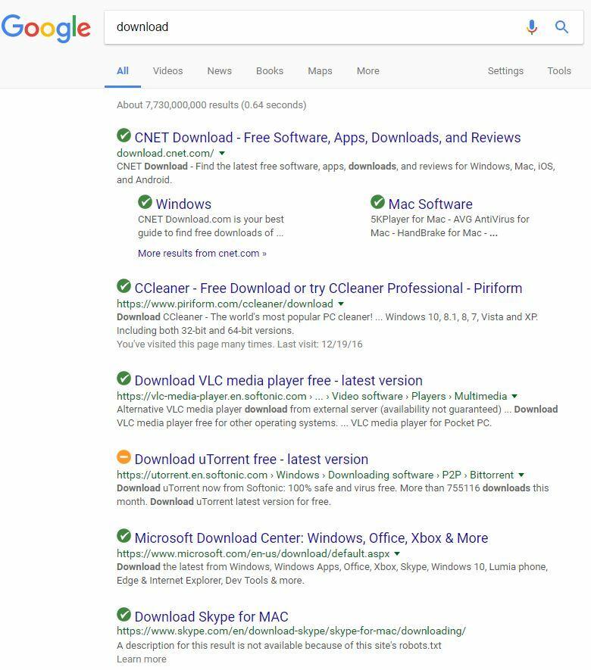Open Download VLC media player free result
This screenshot has height=670, width=591.
point(278,380)
